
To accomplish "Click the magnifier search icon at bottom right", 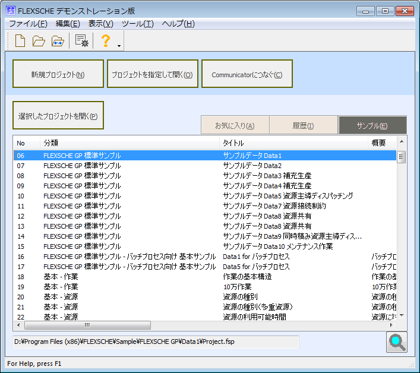I will 396,343.
